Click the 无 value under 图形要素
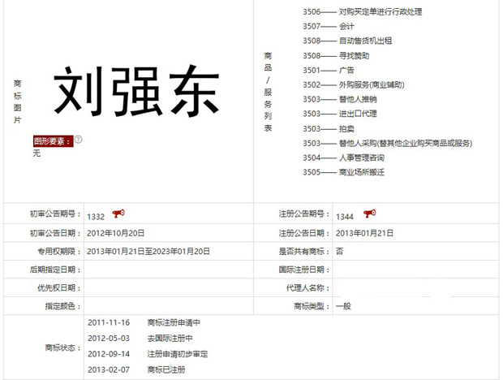503x380 pixels. [x=37, y=153]
